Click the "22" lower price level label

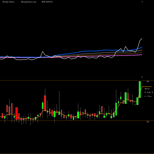pyautogui.click(x=148, y=122)
